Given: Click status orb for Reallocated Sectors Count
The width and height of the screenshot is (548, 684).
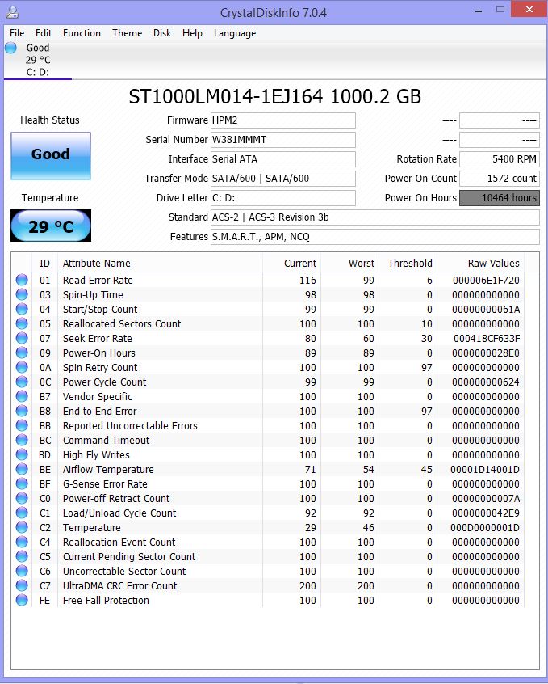Looking at the screenshot, I should (22, 323).
